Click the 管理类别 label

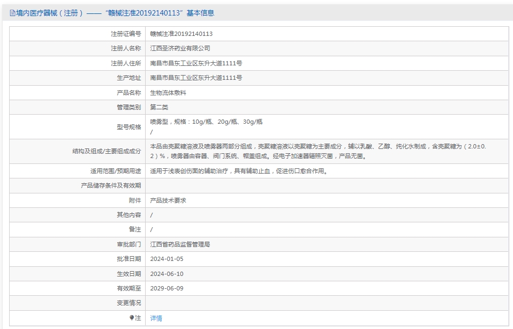tap(129, 107)
